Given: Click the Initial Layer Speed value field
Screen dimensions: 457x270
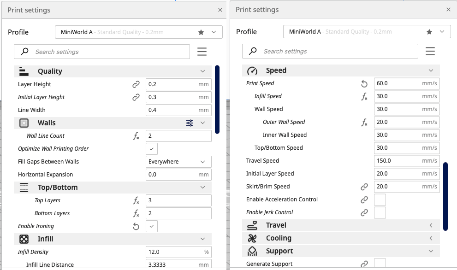Looking at the screenshot, I should [407, 174].
